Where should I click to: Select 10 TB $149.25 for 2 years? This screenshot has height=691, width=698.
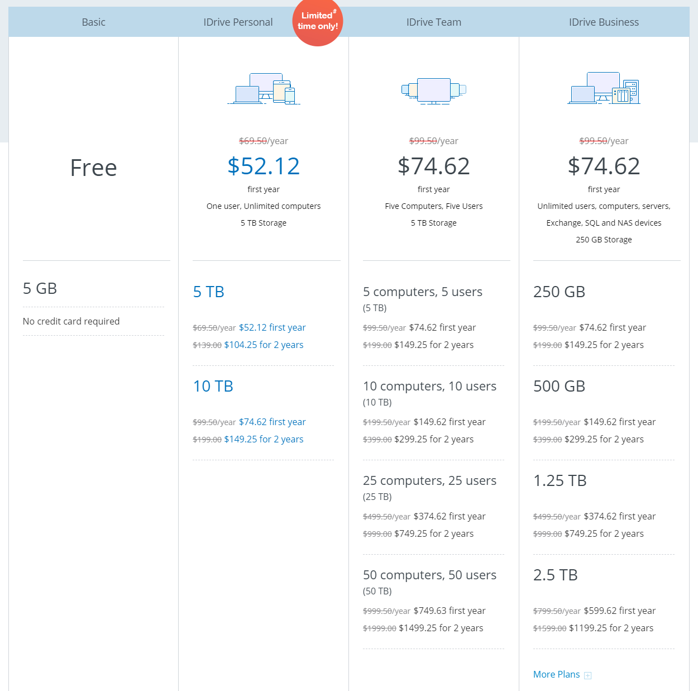coord(264,439)
